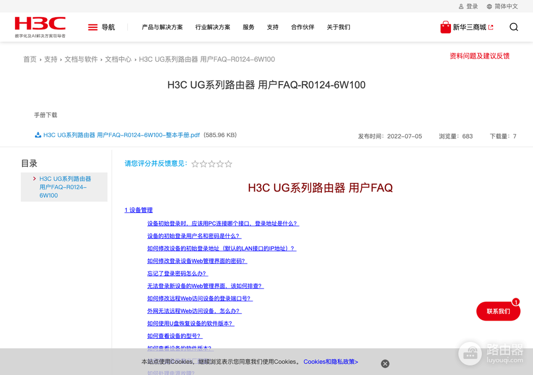The image size is (533, 375).
Task: Rate four stars
Action: point(220,164)
